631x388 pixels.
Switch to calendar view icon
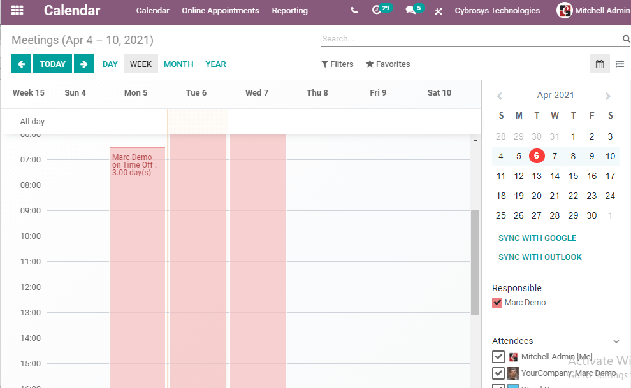(600, 64)
